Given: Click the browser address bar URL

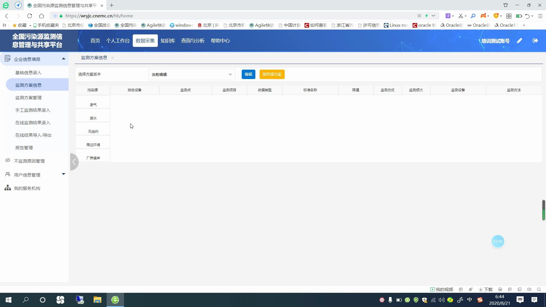Looking at the screenshot, I should [x=99, y=16].
